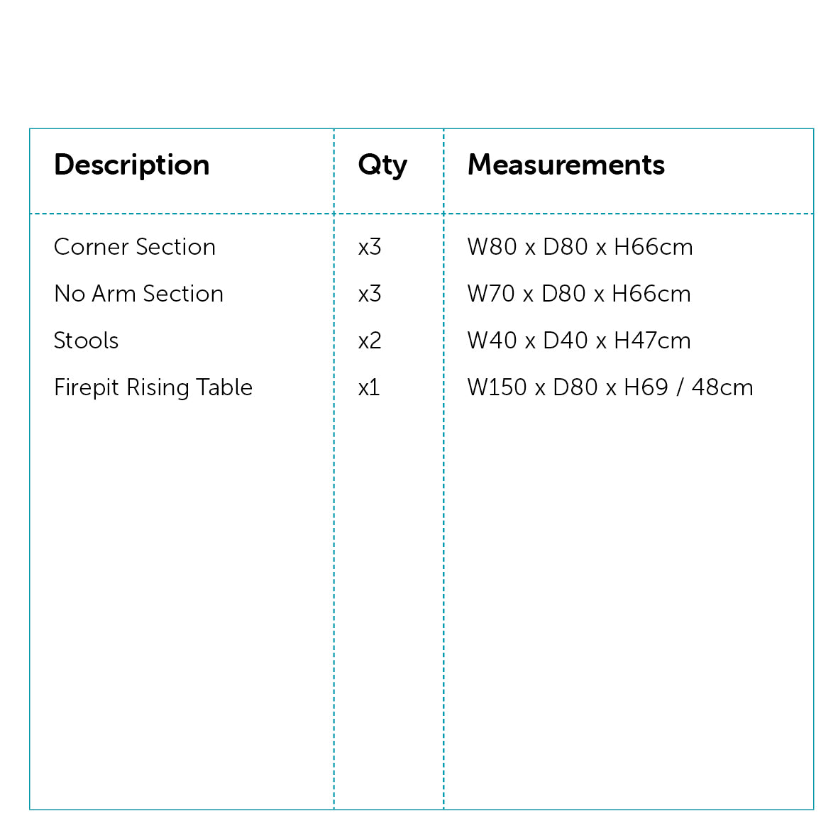Click the x3 quantity for No Arm Section
The width and height of the screenshot is (838, 838).
point(370,294)
